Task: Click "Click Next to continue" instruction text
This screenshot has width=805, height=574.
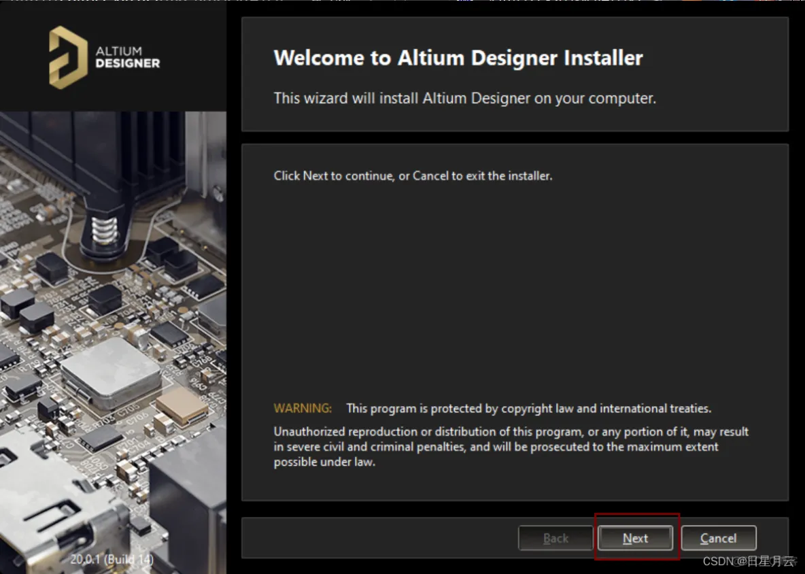Action: 413,175
